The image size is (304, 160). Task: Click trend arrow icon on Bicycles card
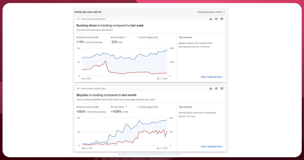point(78,89)
